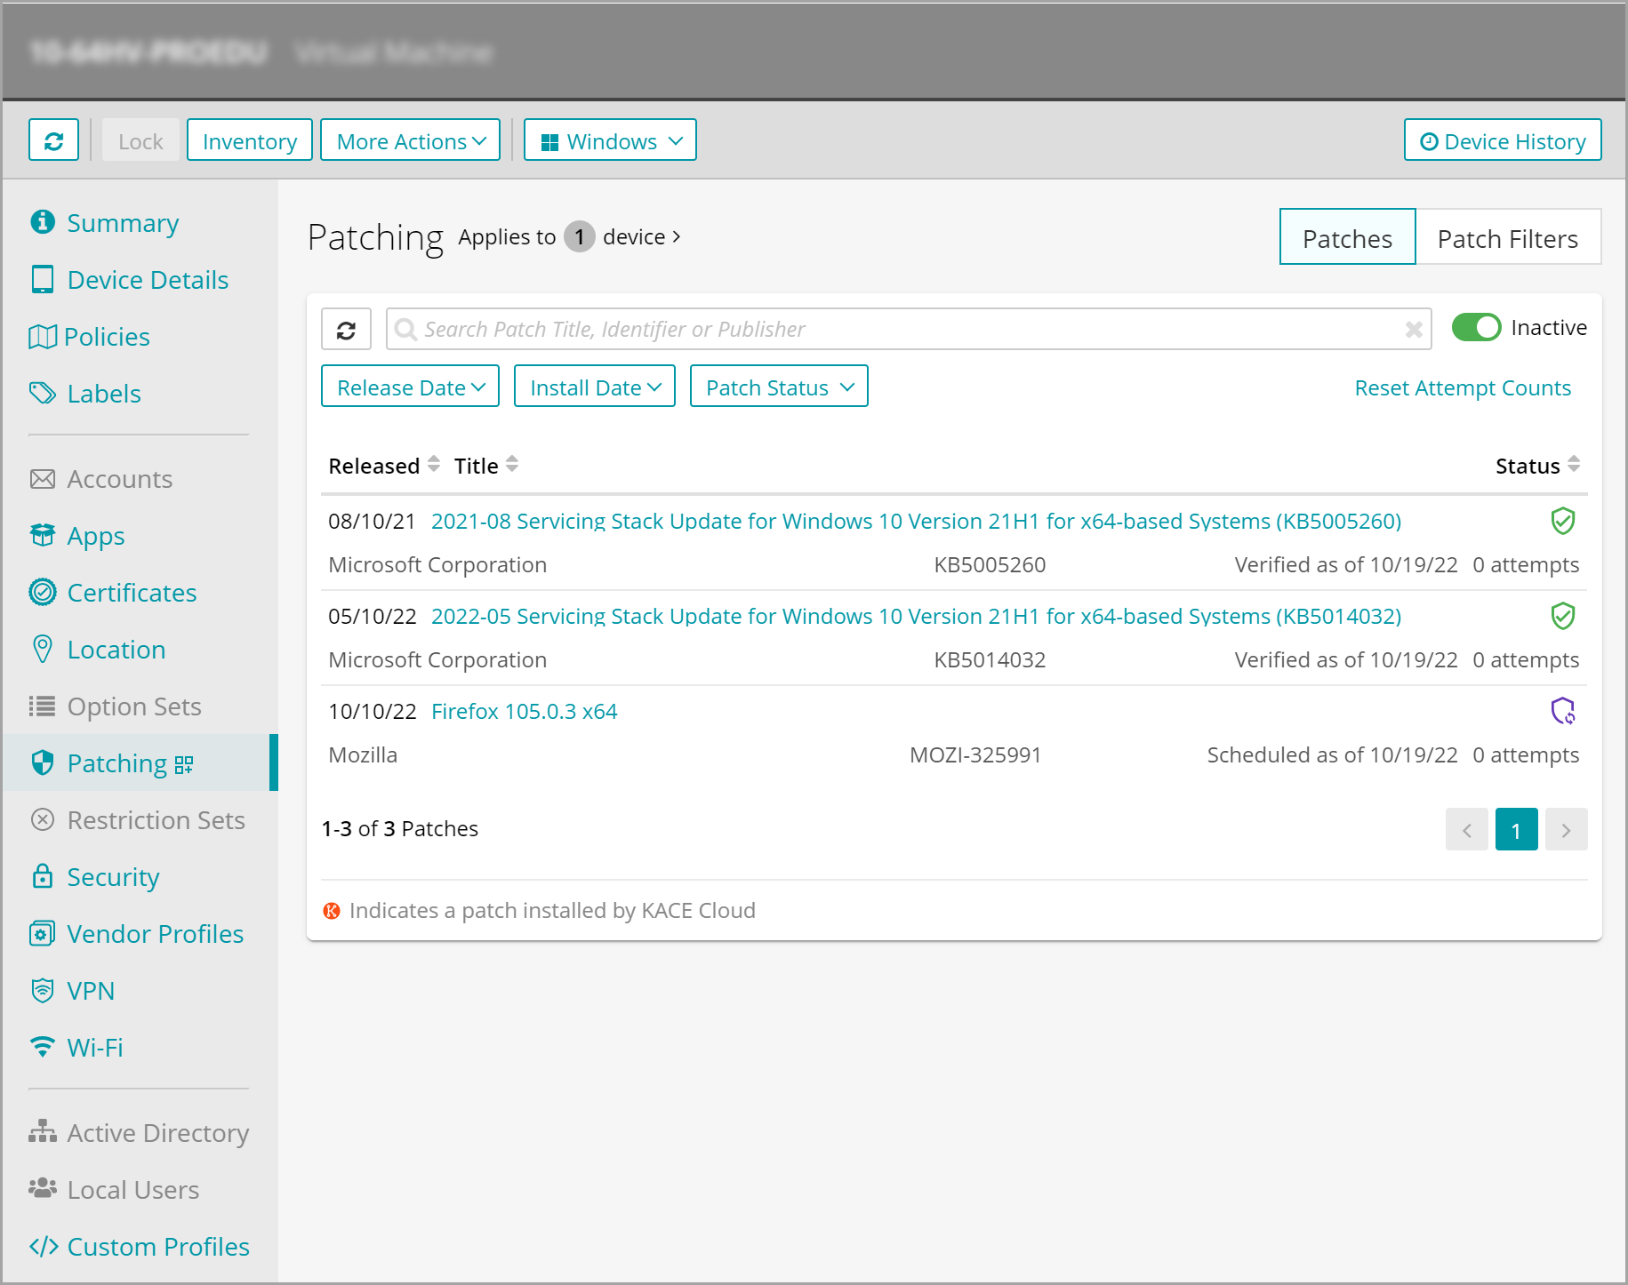Click the Reset Attempt Counts link
1628x1285 pixels.
pos(1462,388)
